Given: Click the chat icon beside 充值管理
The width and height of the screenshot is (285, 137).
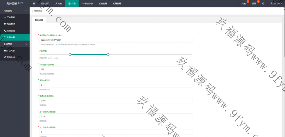Looking at the screenshot, I should pos(5,24).
